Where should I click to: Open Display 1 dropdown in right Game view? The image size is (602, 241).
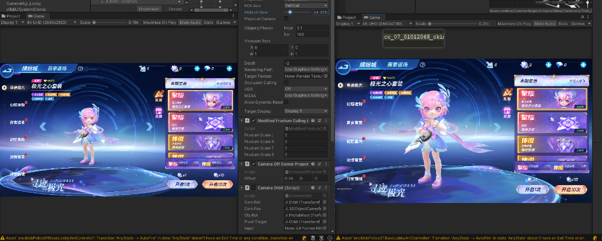[x=347, y=24]
